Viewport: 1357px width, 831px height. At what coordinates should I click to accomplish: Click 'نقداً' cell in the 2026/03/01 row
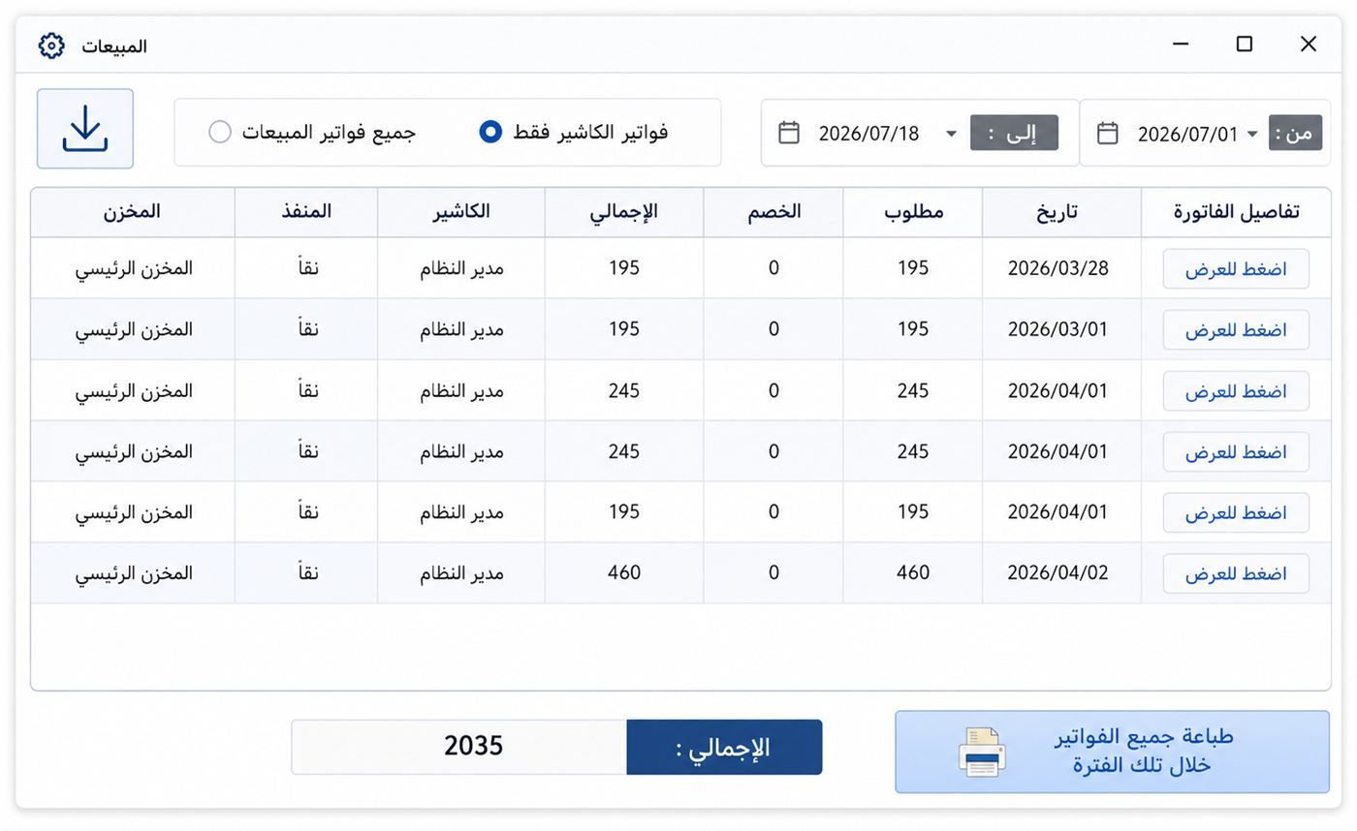(x=306, y=329)
